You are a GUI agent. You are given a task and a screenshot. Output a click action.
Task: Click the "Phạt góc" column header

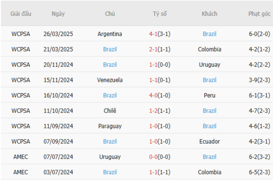(x=259, y=14)
